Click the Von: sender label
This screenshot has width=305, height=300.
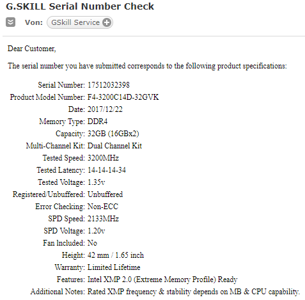point(34,22)
